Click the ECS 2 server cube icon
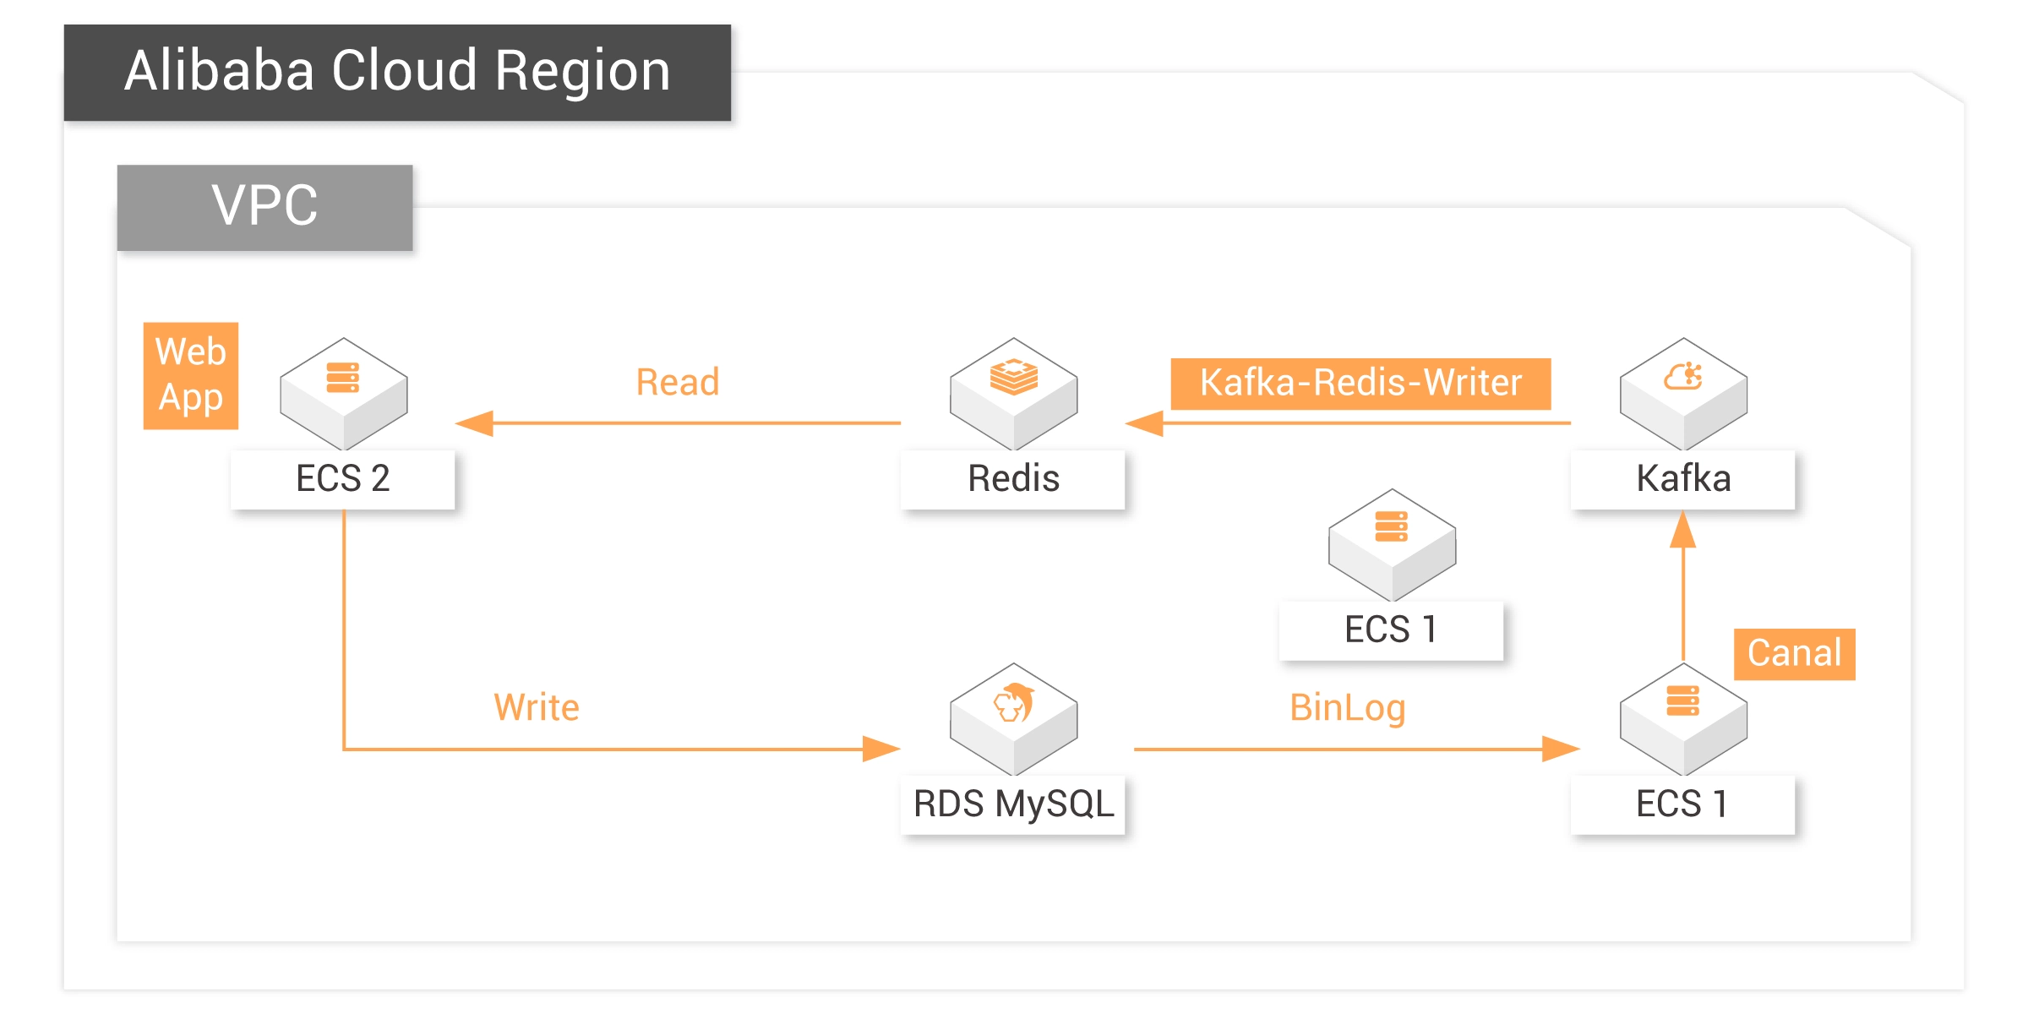The width and height of the screenshot is (2028, 1014). click(343, 392)
